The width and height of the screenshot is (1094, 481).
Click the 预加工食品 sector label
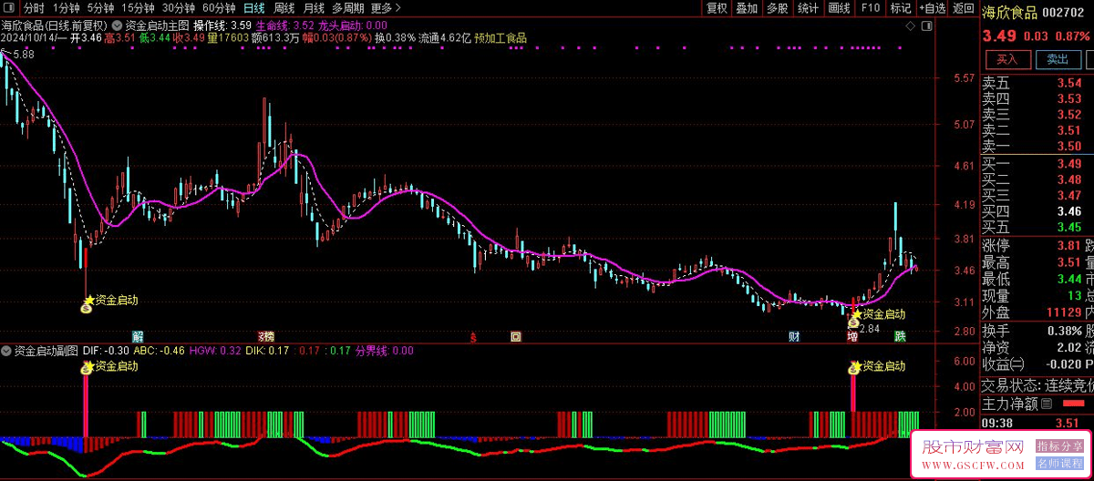click(x=501, y=38)
